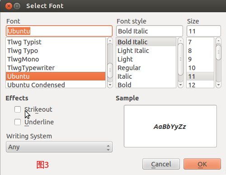Confirm with the OK button

click(x=202, y=164)
